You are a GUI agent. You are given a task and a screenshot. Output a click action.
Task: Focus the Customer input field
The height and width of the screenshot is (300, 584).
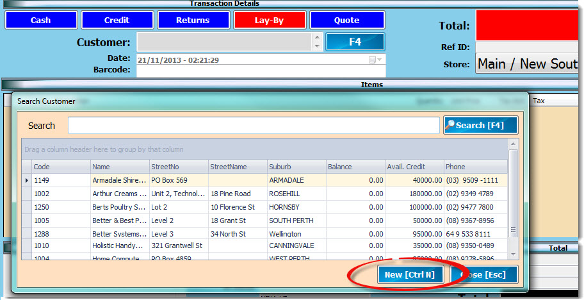pyautogui.click(x=225, y=42)
